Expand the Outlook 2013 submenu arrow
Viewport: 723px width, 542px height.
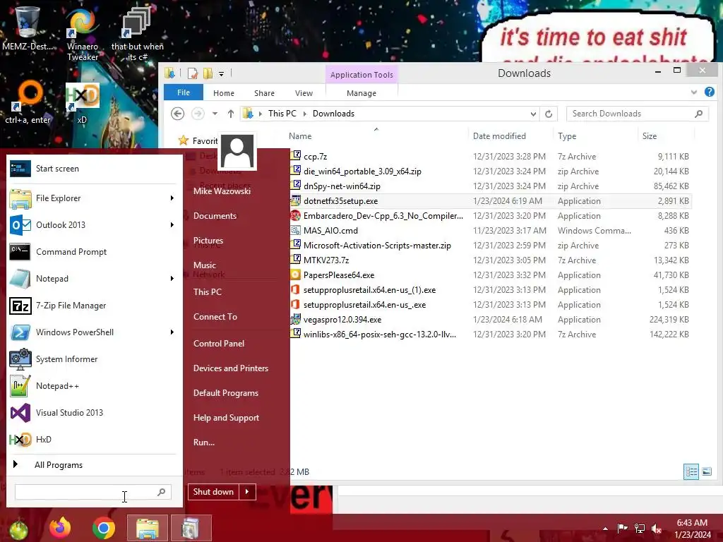pos(172,225)
